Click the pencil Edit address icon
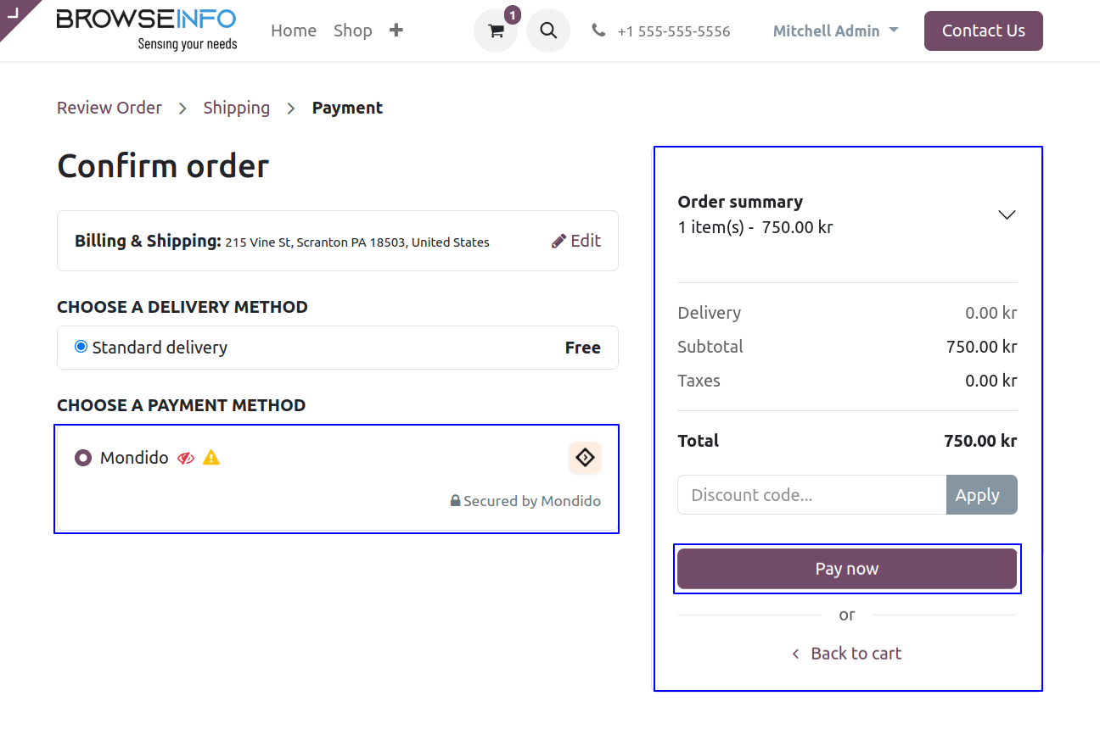The width and height of the screenshot is (1100, 735). coord(558,242)
